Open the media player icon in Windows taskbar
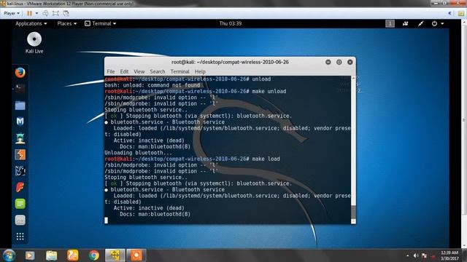Viewport: 467px width, 262px height. (x=30, y=255)
